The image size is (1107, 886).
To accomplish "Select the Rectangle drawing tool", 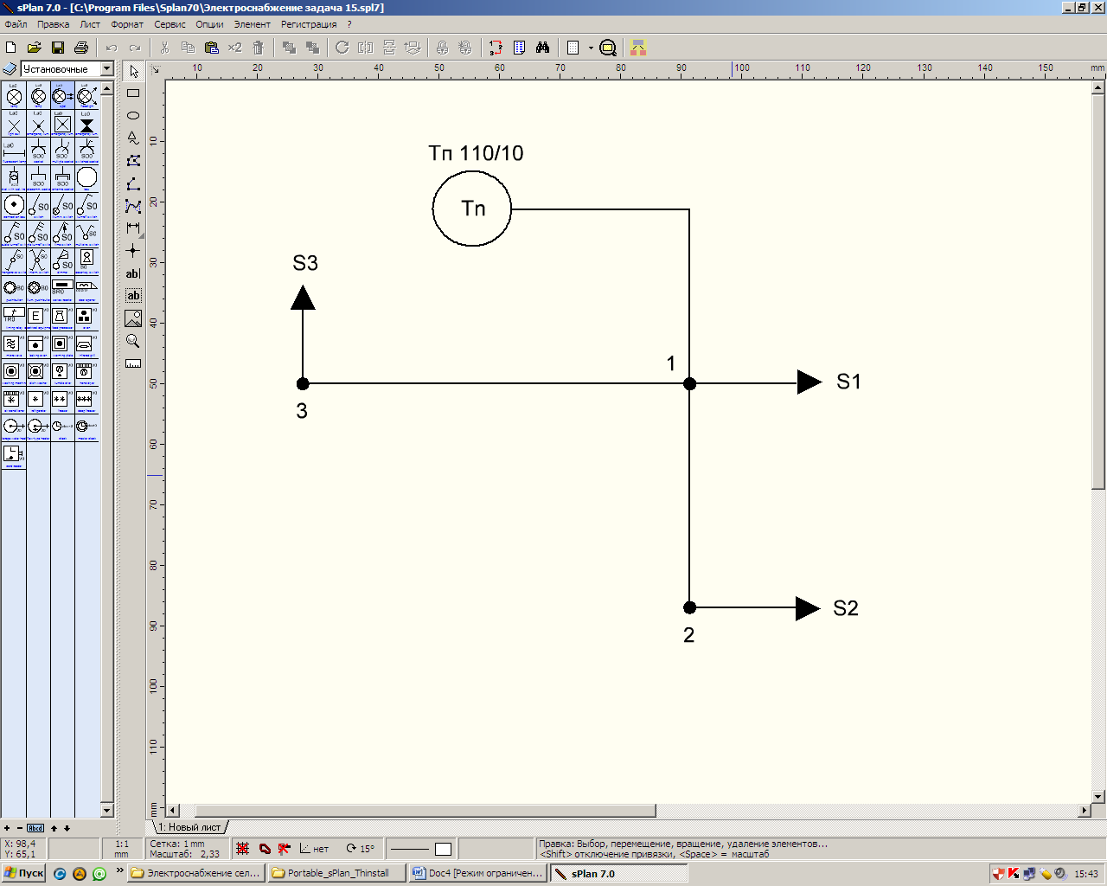I will [133, 93].
